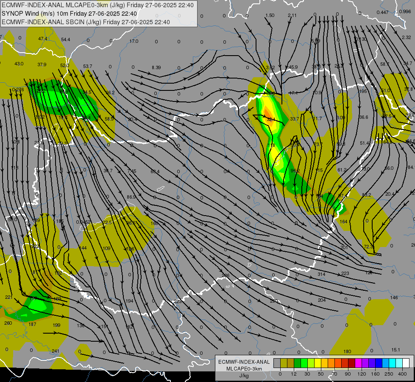Select the 17.0 grid value
This screenshot has width=415, height=382.
point(134,41)
